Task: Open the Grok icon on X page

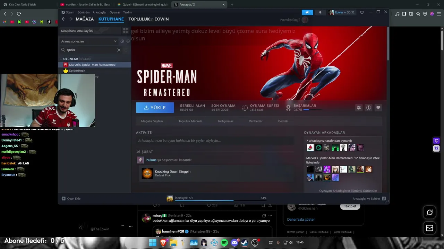Action: [429, 212]
